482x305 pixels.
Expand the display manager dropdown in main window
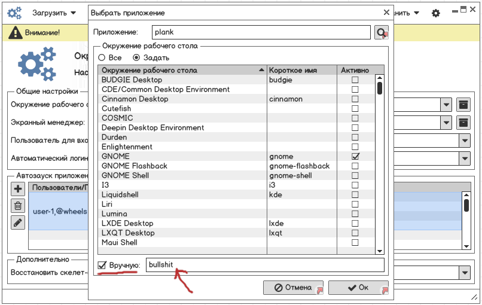pos(446,123)
